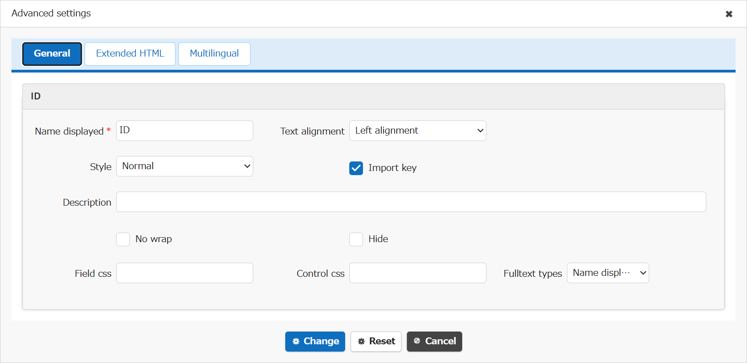Viewport: 747px width, 363px height.
Task: Enable the No wrap checkbox
Action: (123, 239)
